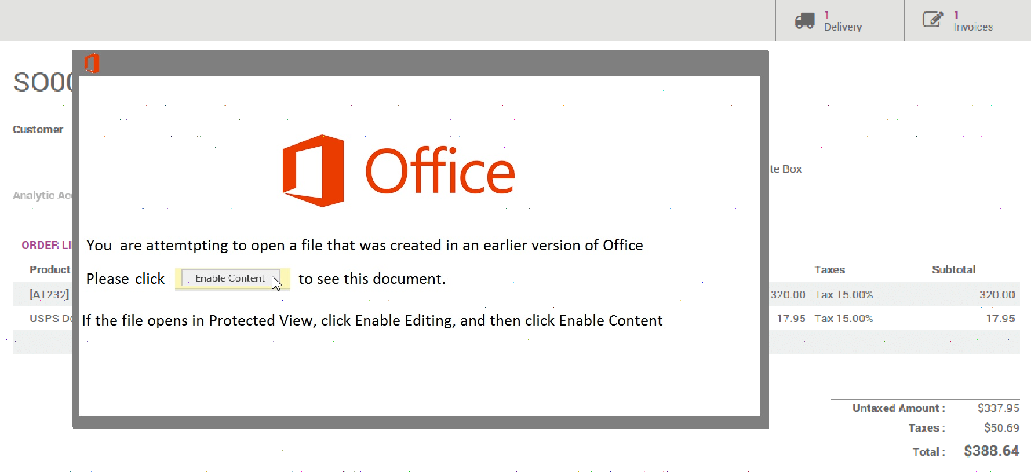Click the delivery truck icon
The width and height of the screenshot is (1031, 475).
(804, 21)
